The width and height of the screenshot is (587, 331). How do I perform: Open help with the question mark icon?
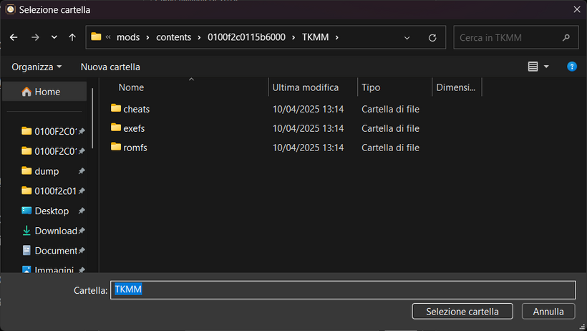572,67
